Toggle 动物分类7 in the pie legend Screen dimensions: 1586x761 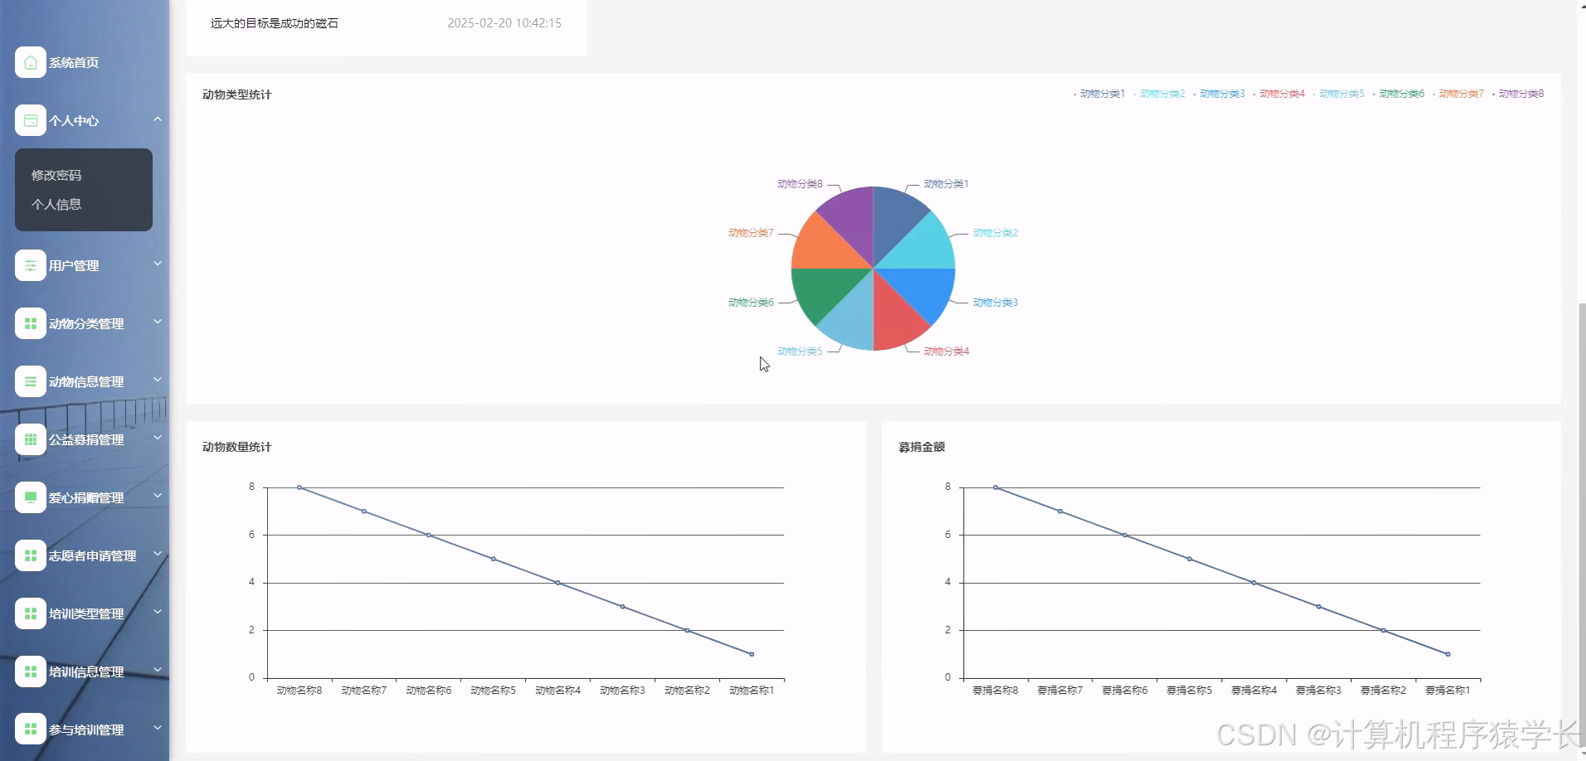pos(1457,94)
